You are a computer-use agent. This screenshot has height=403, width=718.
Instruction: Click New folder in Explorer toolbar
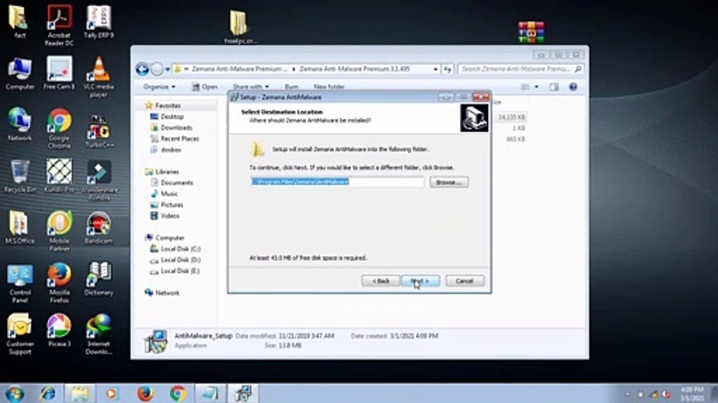[329, 87]
